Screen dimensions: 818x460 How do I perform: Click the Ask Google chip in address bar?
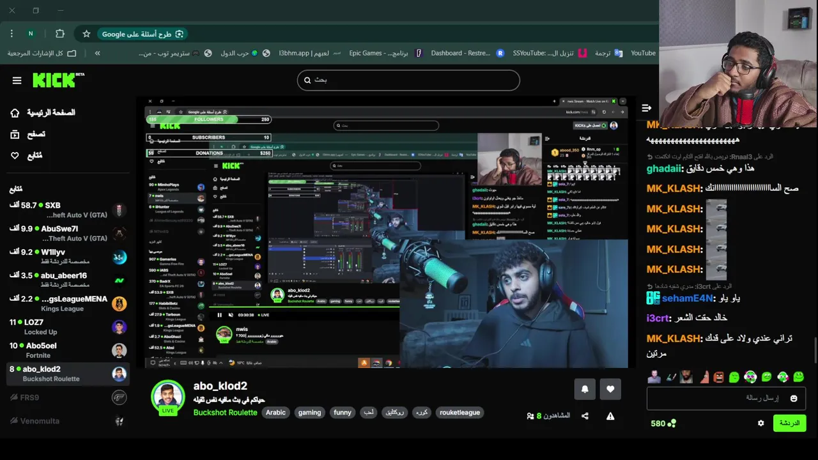(143, 34)
